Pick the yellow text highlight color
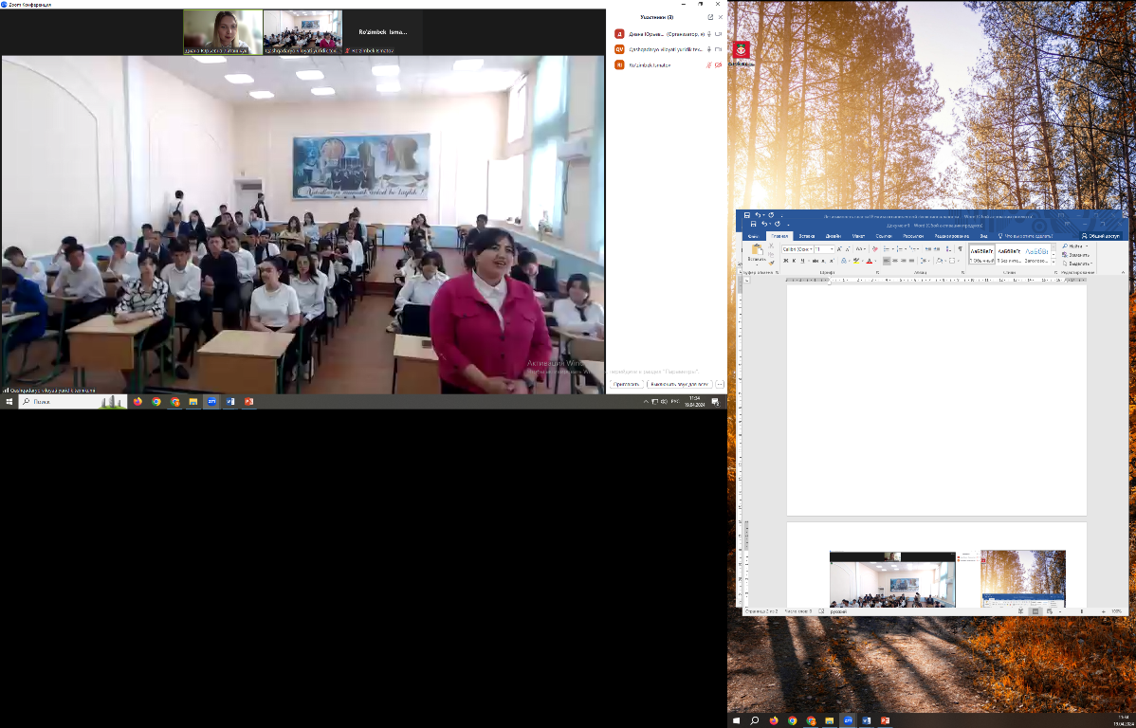Screen dimensions: 1136x728 click(x=856, y=261)
